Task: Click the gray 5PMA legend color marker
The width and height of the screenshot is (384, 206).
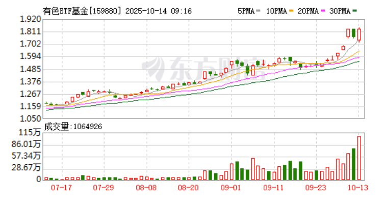Action: [x=258, y=11]
